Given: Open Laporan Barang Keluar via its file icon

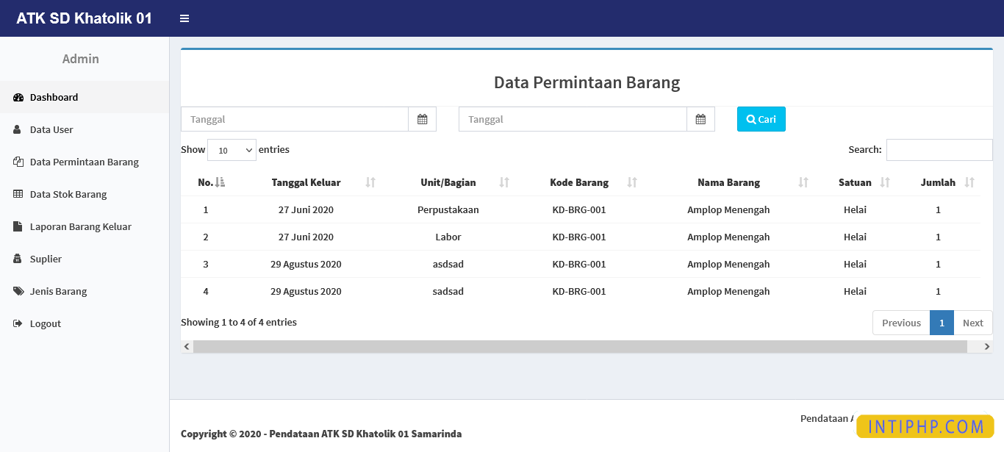Looking at the screenshot, I should pos(17,226).
